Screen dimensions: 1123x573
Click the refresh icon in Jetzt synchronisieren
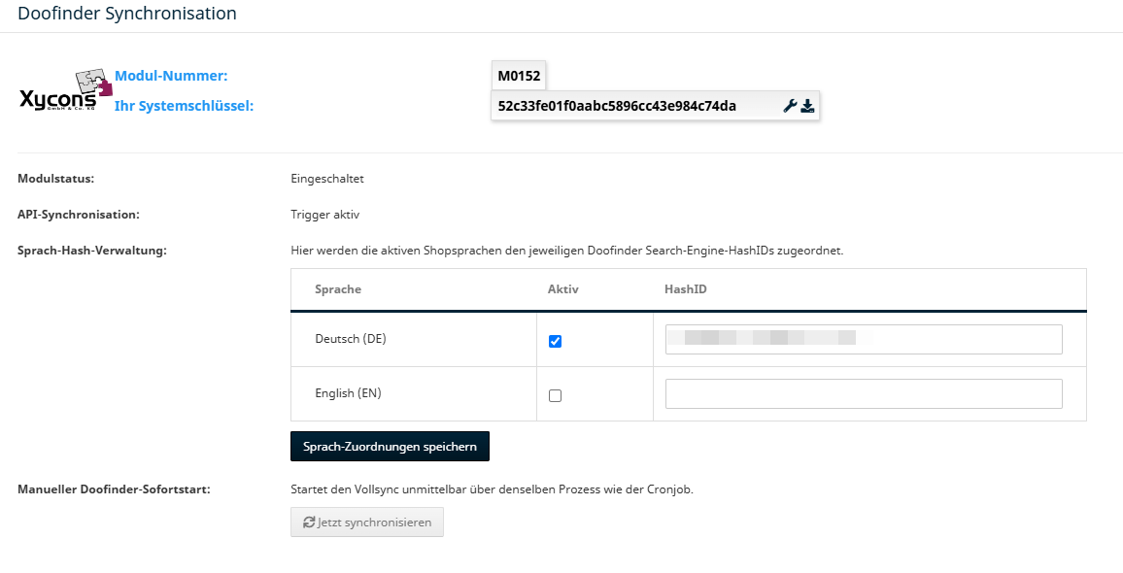309,522
